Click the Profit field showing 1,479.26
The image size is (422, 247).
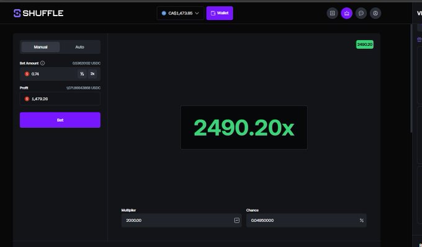[60, 99]
